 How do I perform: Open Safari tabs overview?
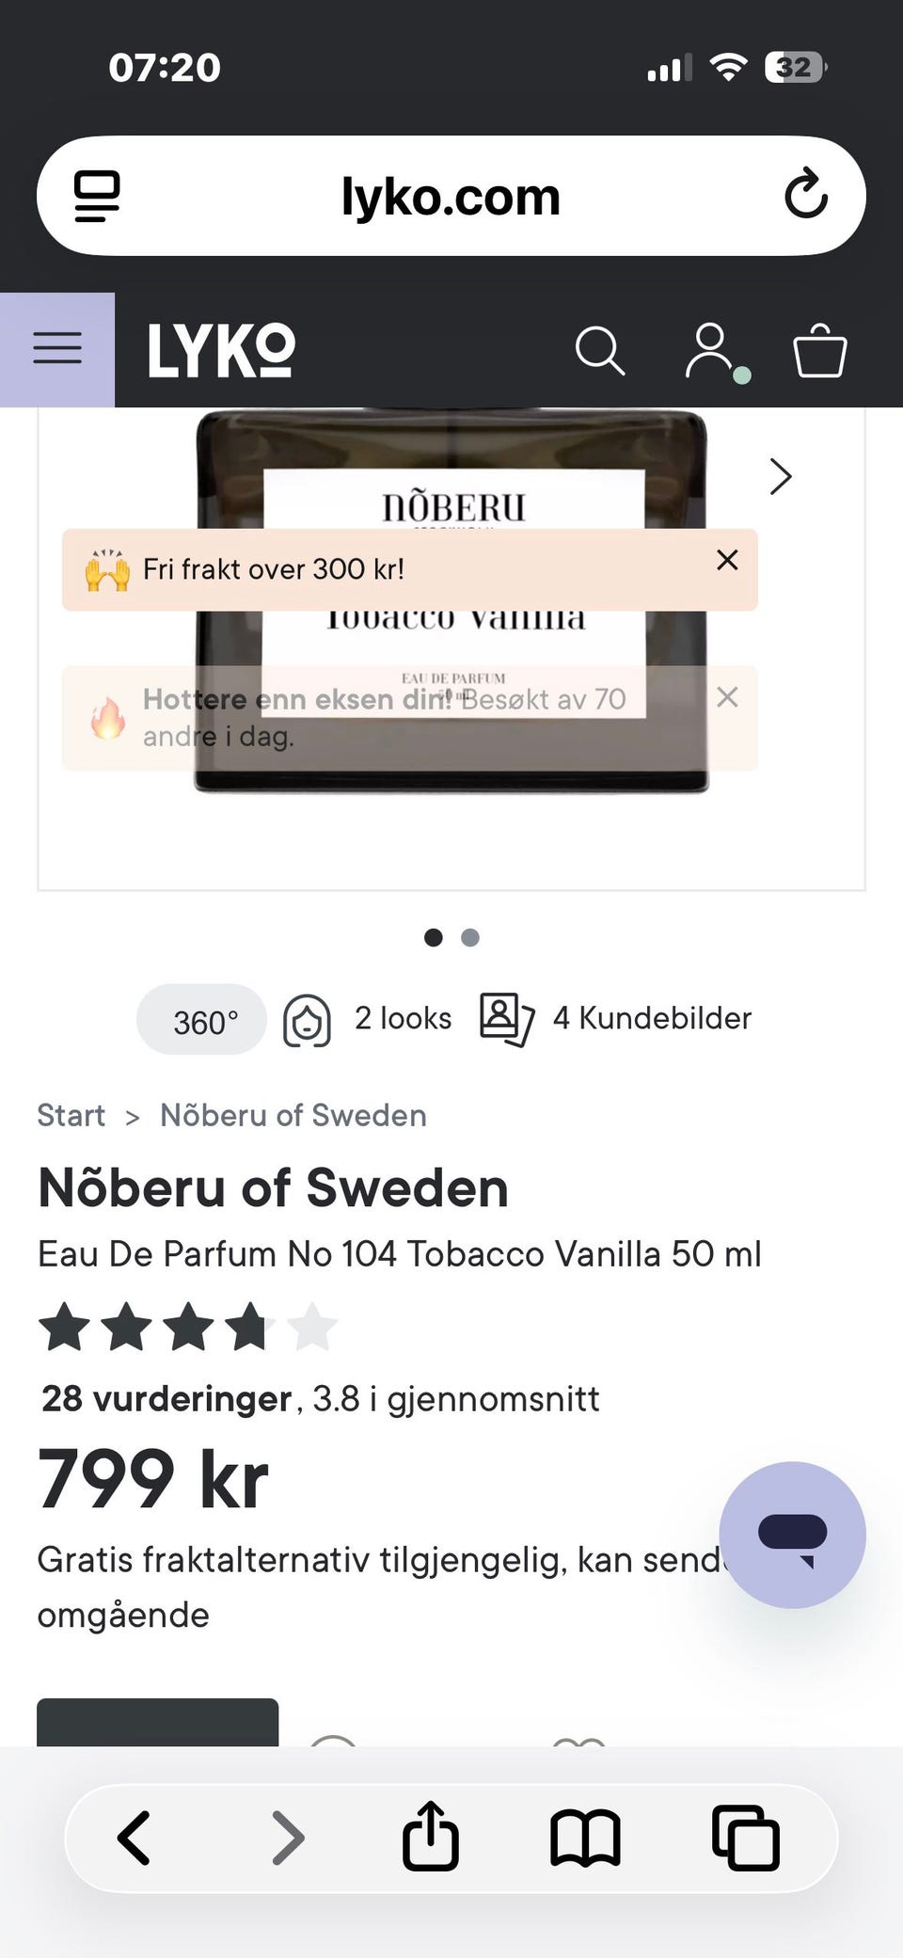(x=745, y=1838)
